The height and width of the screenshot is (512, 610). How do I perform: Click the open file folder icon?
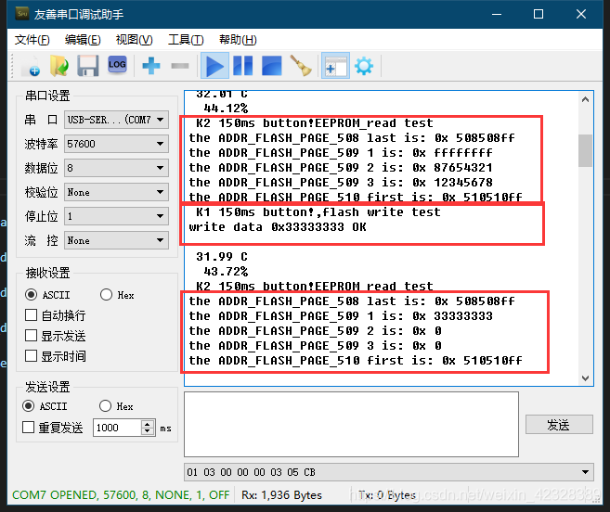[59, 66]
